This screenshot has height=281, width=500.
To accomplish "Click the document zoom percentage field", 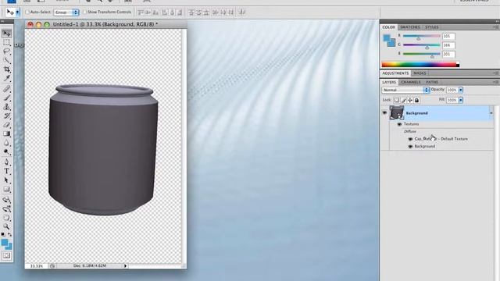I will tap(37, 265).
